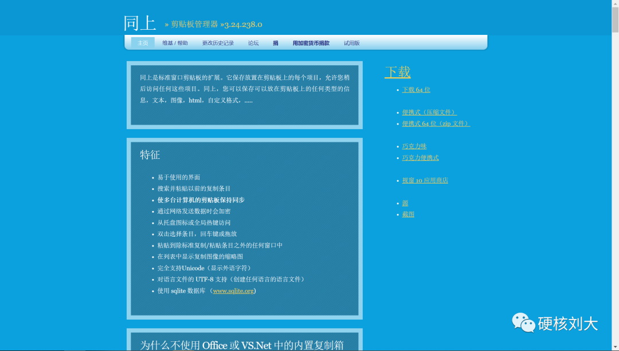Image resolution: width=619 pixels, height=351 pixels.
Task: Click text 易于使用的界面
Action: click(179, 177)
